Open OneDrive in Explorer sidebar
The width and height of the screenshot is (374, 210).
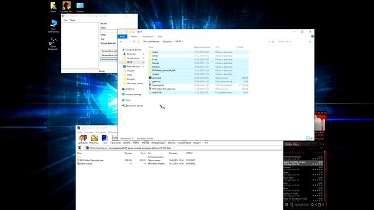(128, 89)
